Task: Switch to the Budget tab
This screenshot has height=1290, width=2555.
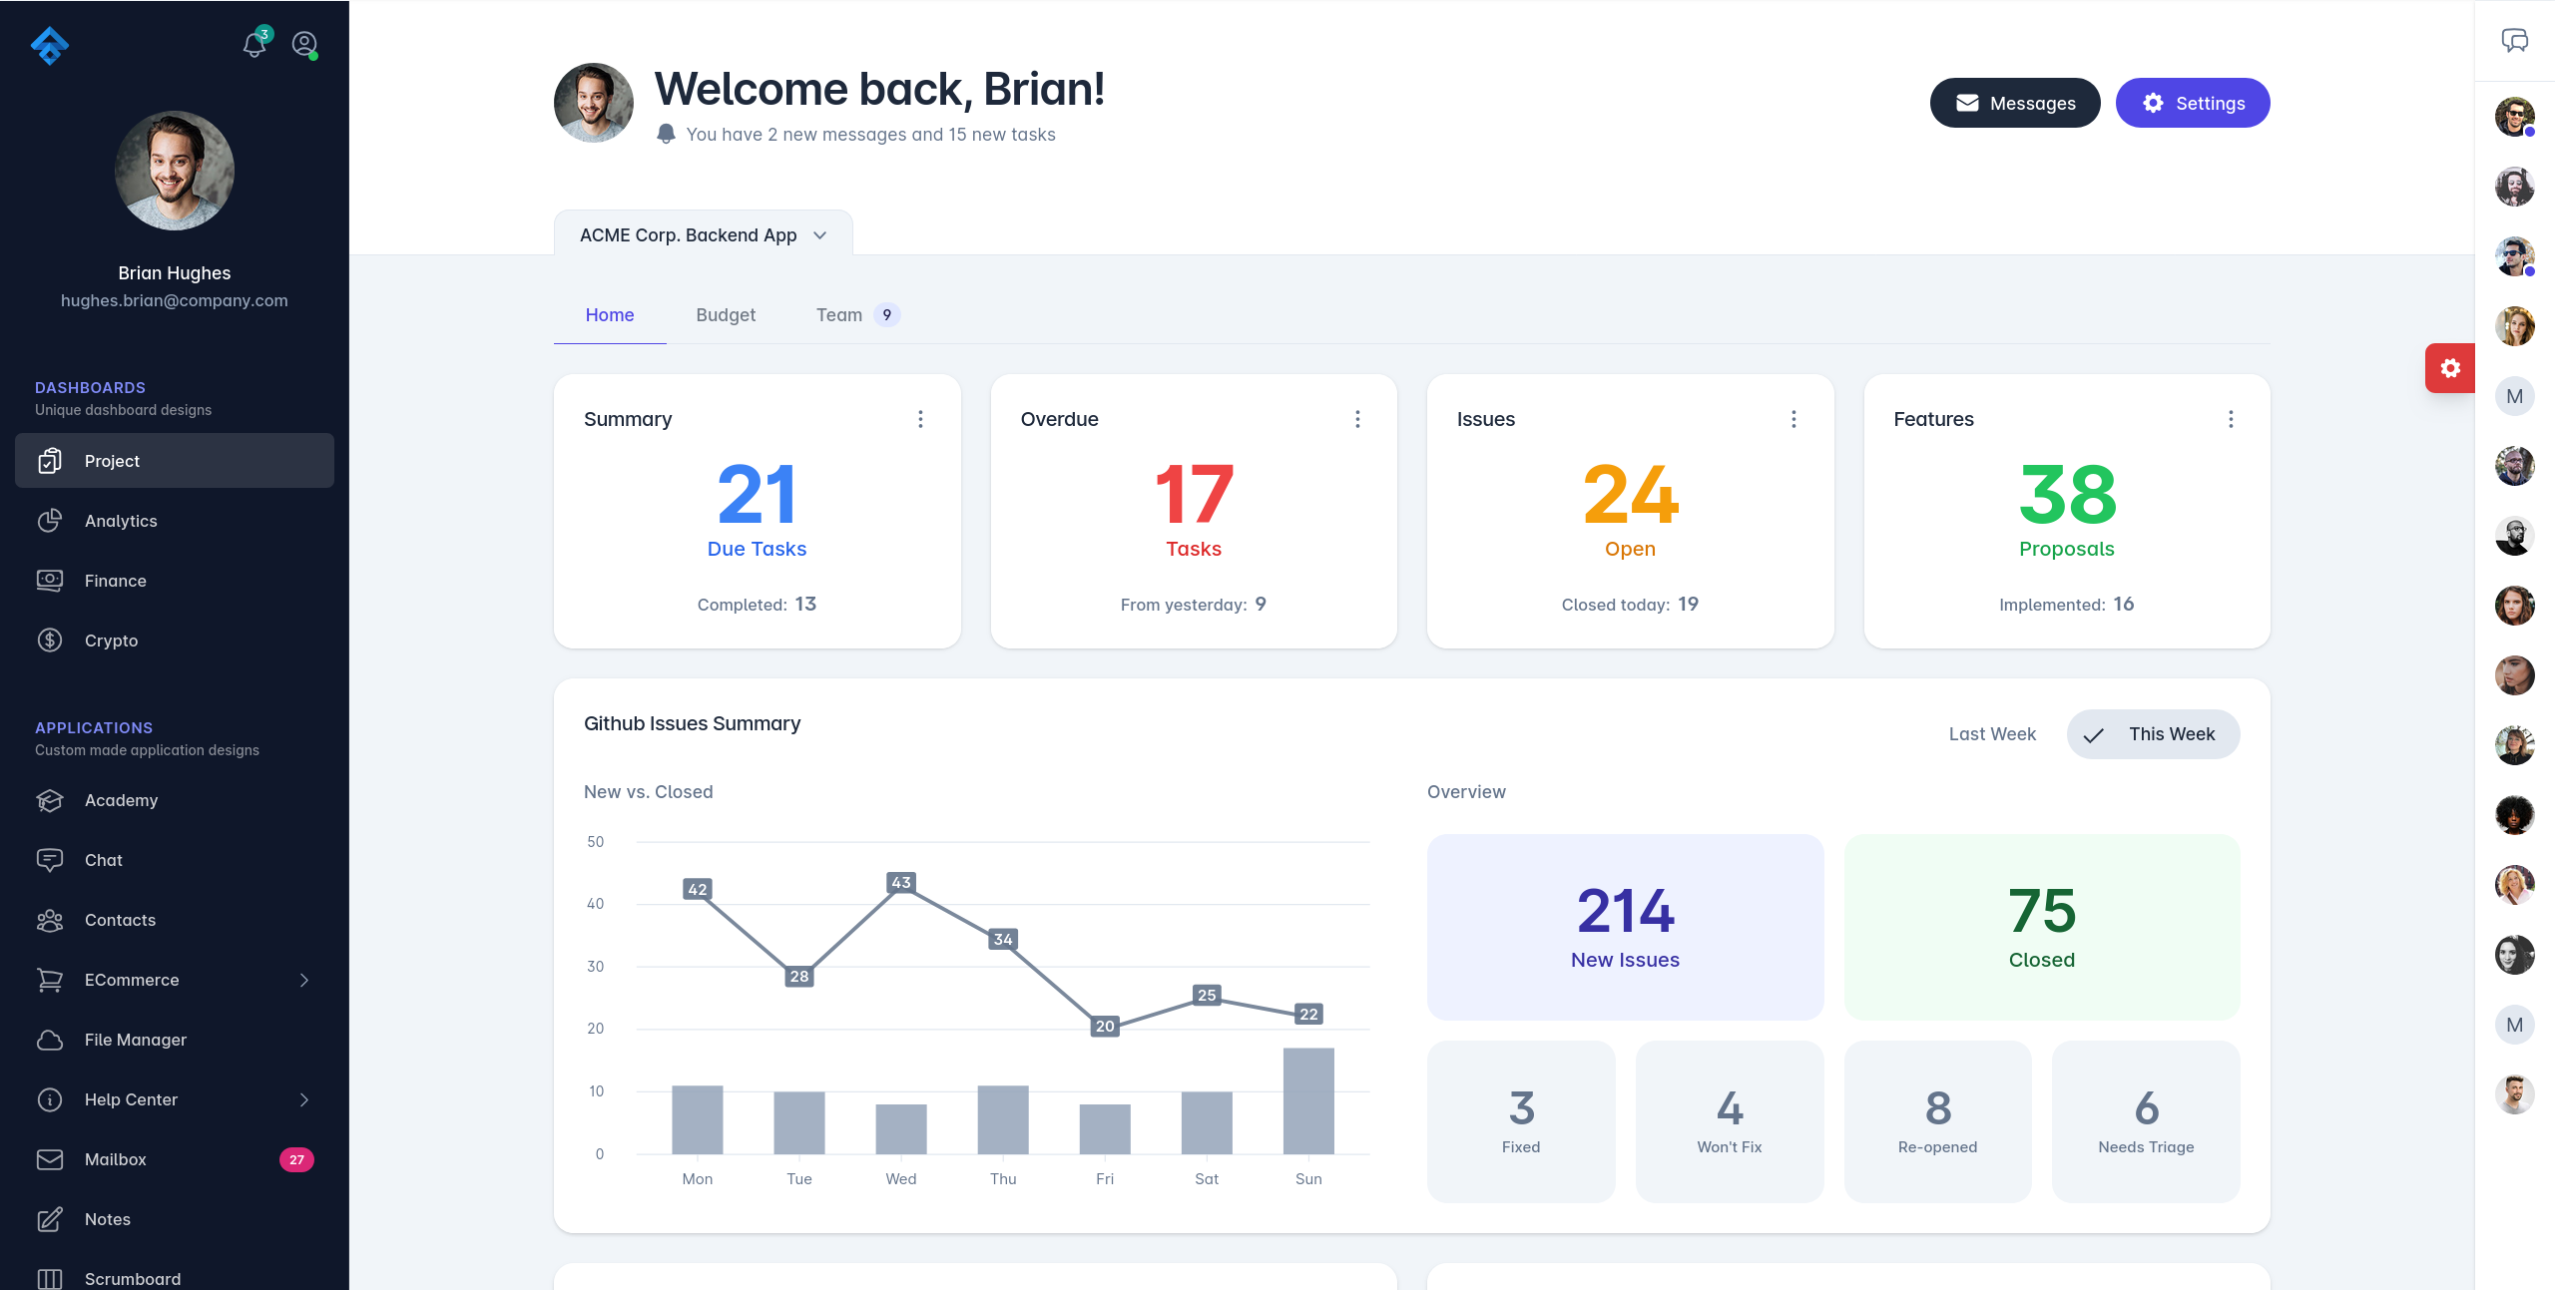Action: tap(726, 314)
